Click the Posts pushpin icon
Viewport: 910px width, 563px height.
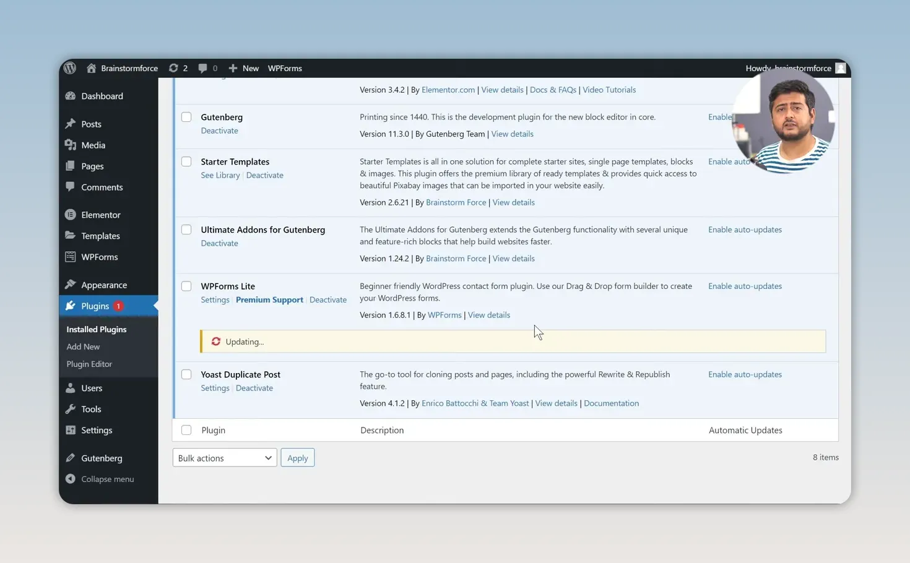[x=71, y=124]
